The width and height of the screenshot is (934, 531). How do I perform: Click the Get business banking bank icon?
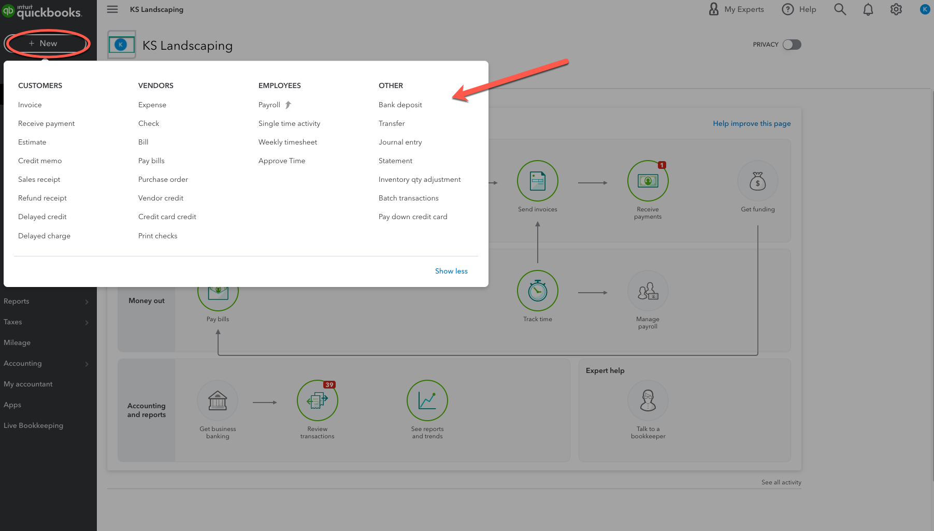pyautogui.click(x=217, y=400)
